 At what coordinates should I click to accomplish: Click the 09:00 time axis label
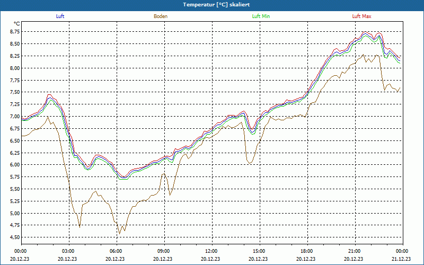click(163, 251)
